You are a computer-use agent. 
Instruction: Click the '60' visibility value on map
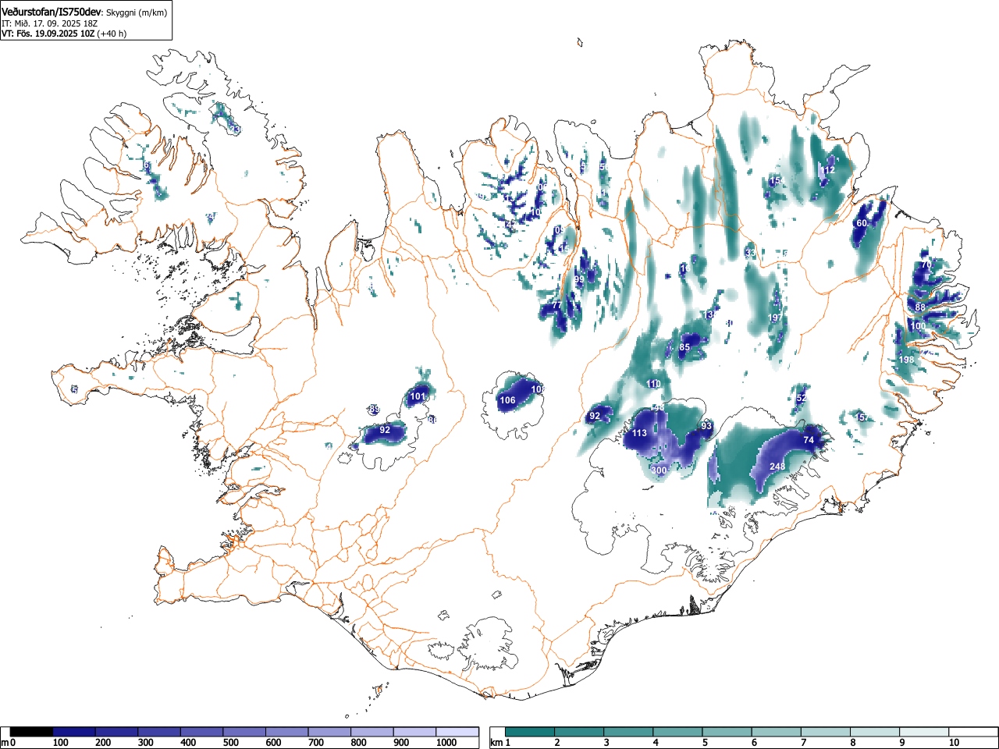point(862,223)
